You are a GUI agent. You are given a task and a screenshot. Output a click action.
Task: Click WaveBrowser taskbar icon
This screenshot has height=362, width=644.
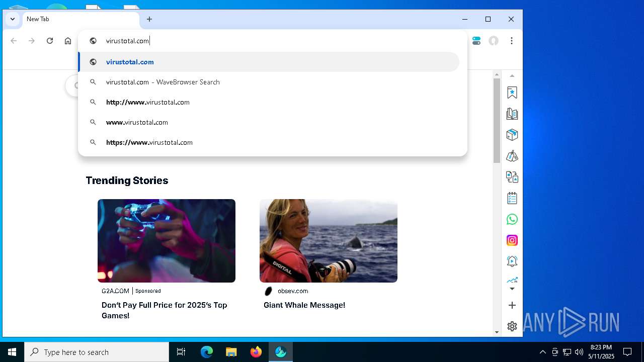tap(281, 352)
